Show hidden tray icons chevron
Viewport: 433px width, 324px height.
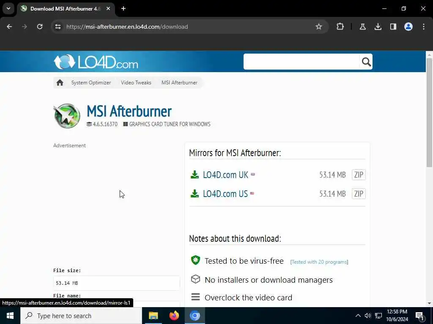coord(358,316)
